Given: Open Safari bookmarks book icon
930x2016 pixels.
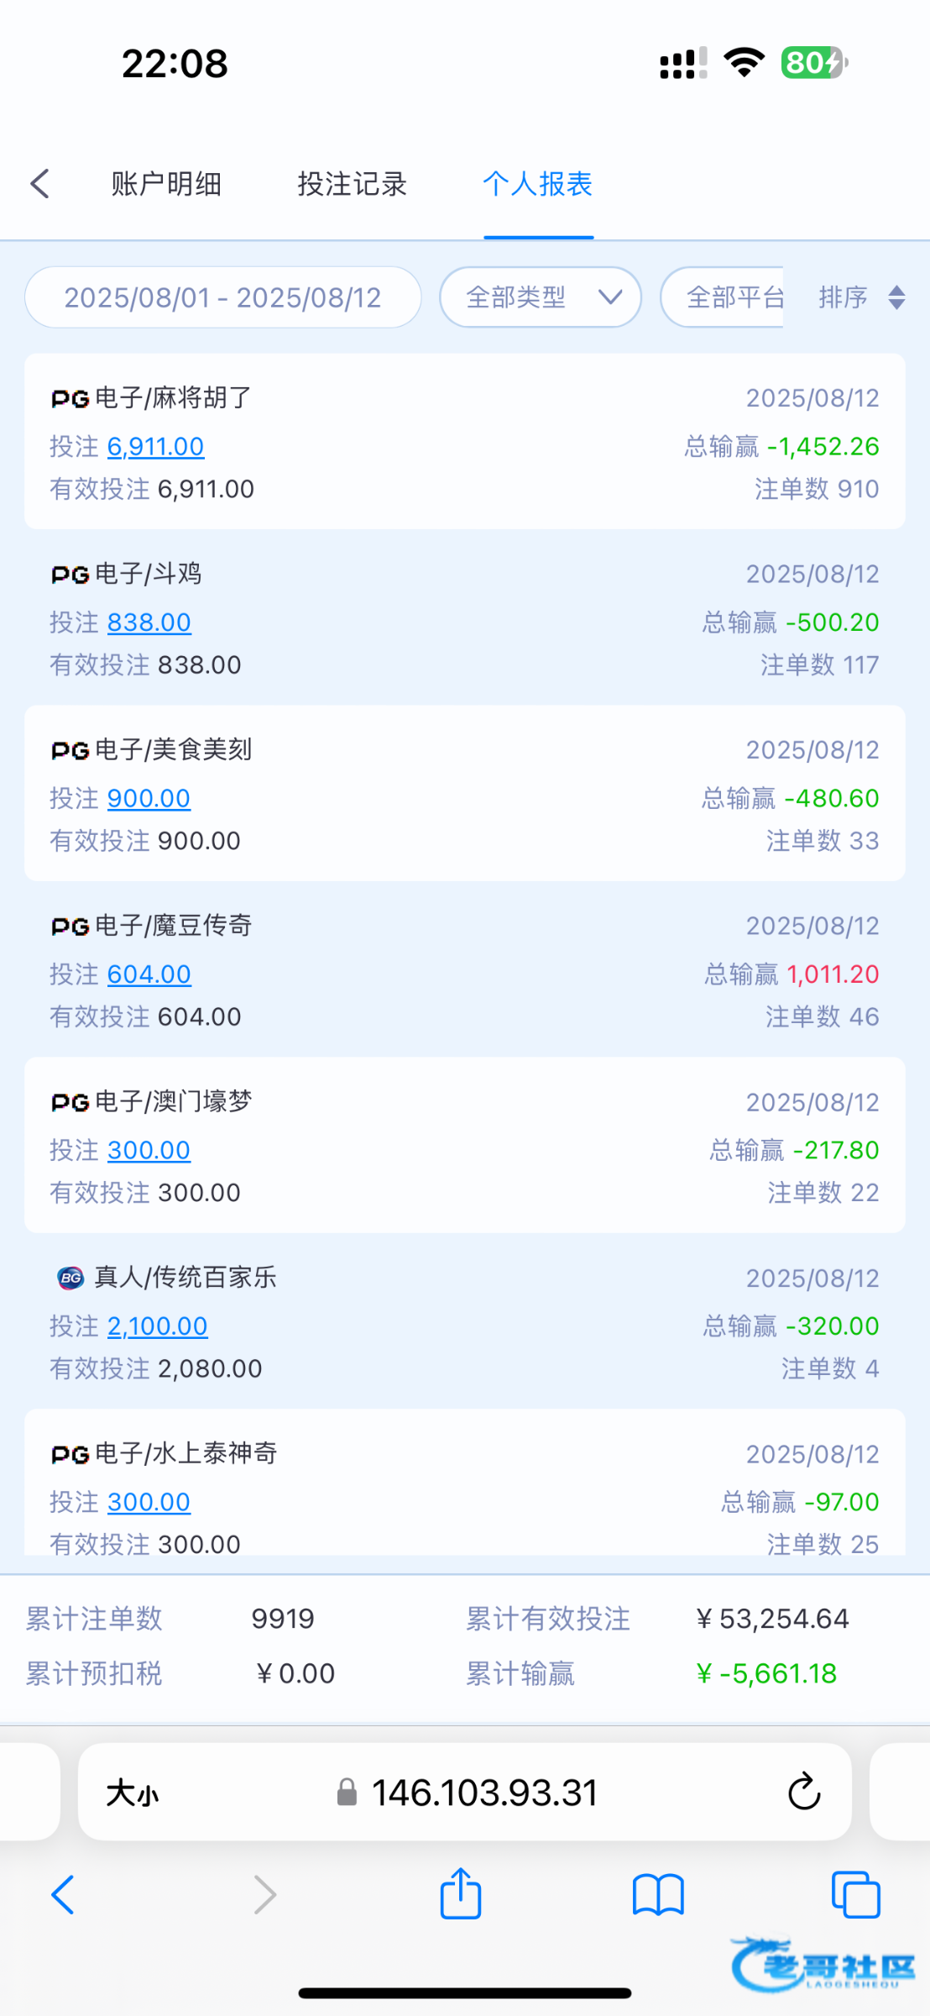Looking at the screenshot, I should (x=658, y=1895).
